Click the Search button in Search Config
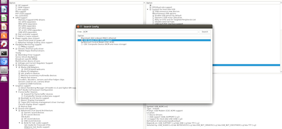This screenshot has width=282, height=129. pyautogui.click(x=205, y=32)
